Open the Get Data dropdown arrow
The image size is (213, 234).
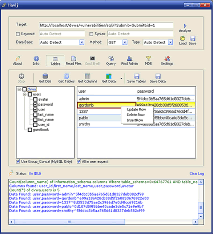pyautogui.click(x=121, y=78)
